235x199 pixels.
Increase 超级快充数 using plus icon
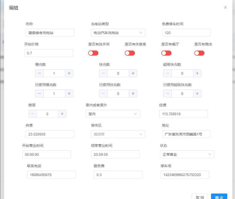[x=197, y=73]
